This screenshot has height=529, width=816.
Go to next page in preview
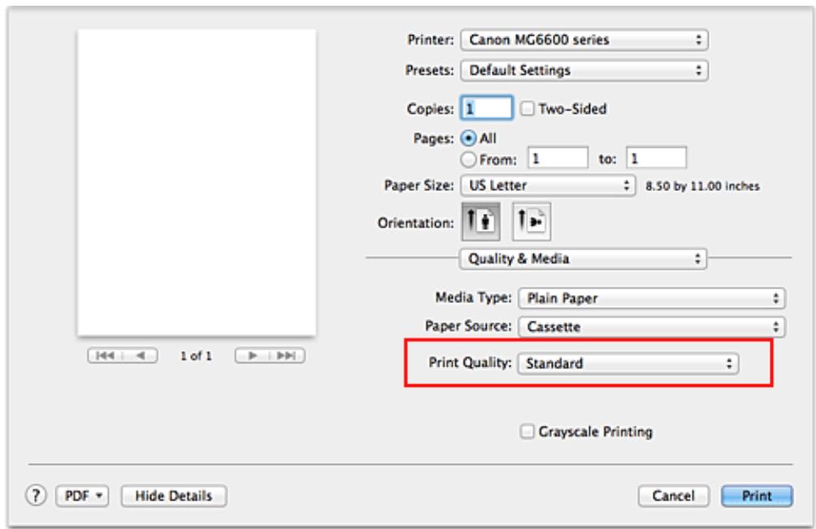(x=253, y=356)
